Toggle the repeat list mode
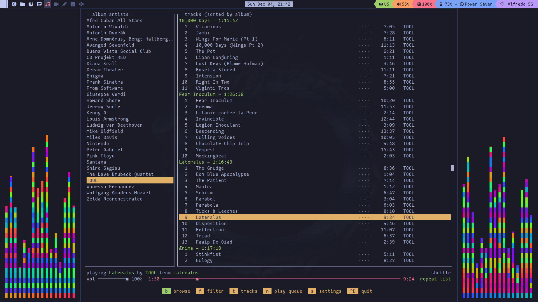Viewport: 538px width, 302px height. 435,279
